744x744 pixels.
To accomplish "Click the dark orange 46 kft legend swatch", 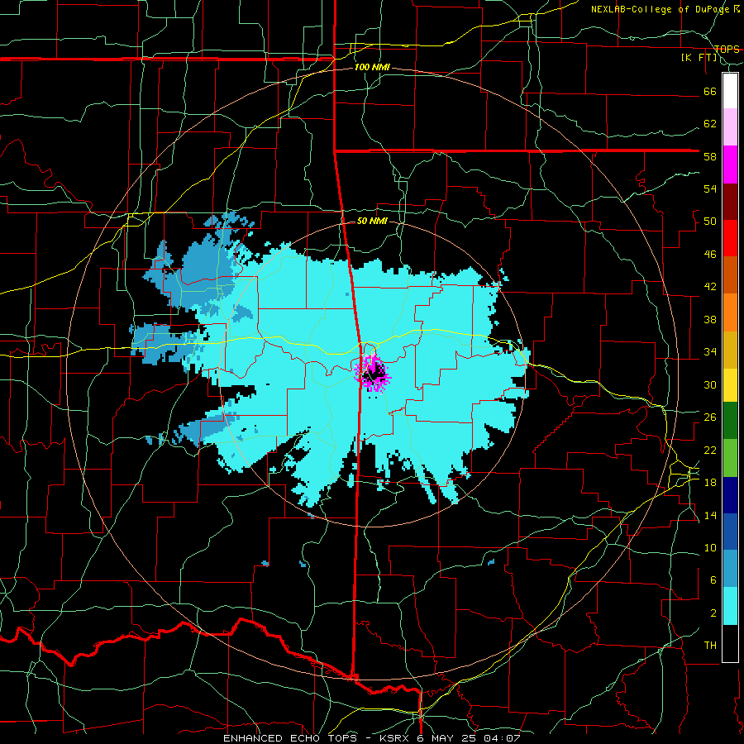I will click(730, 274).
